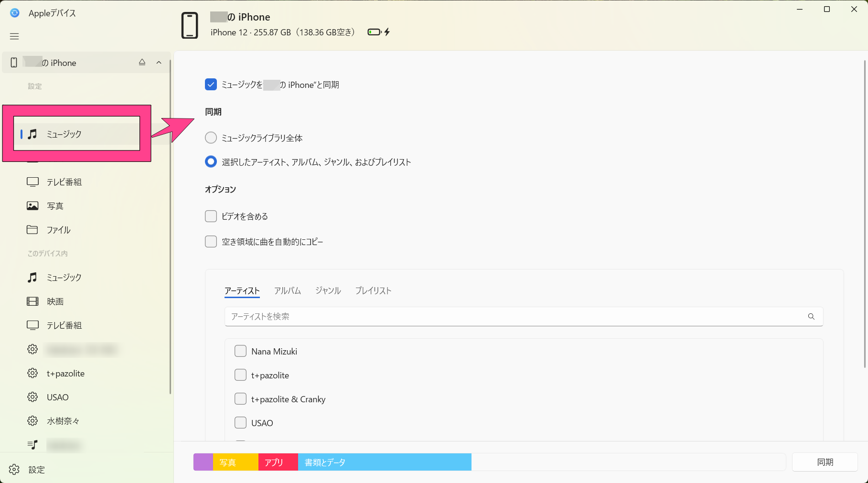Check t+pazolite & Cranky artist checkbox
868x483 pixels.
(x=240, y=399)
